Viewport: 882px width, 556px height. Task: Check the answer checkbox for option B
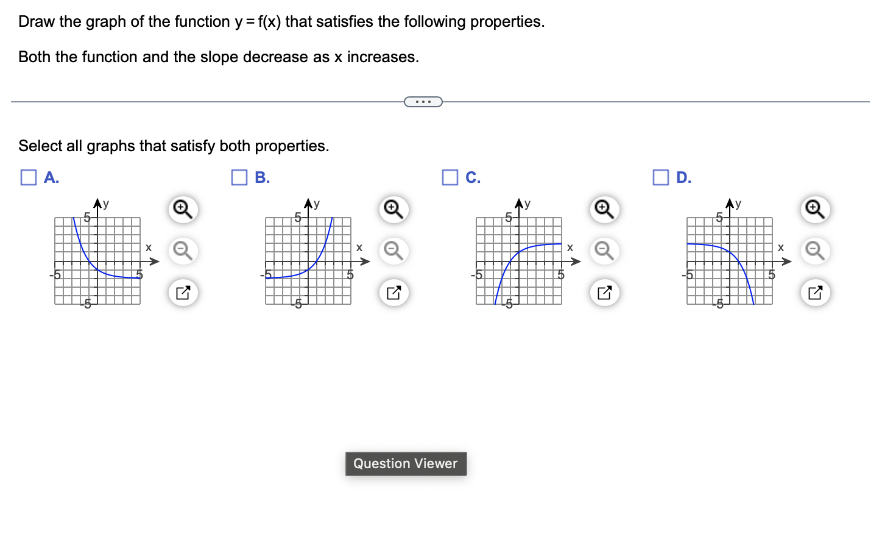pos(239,177)
